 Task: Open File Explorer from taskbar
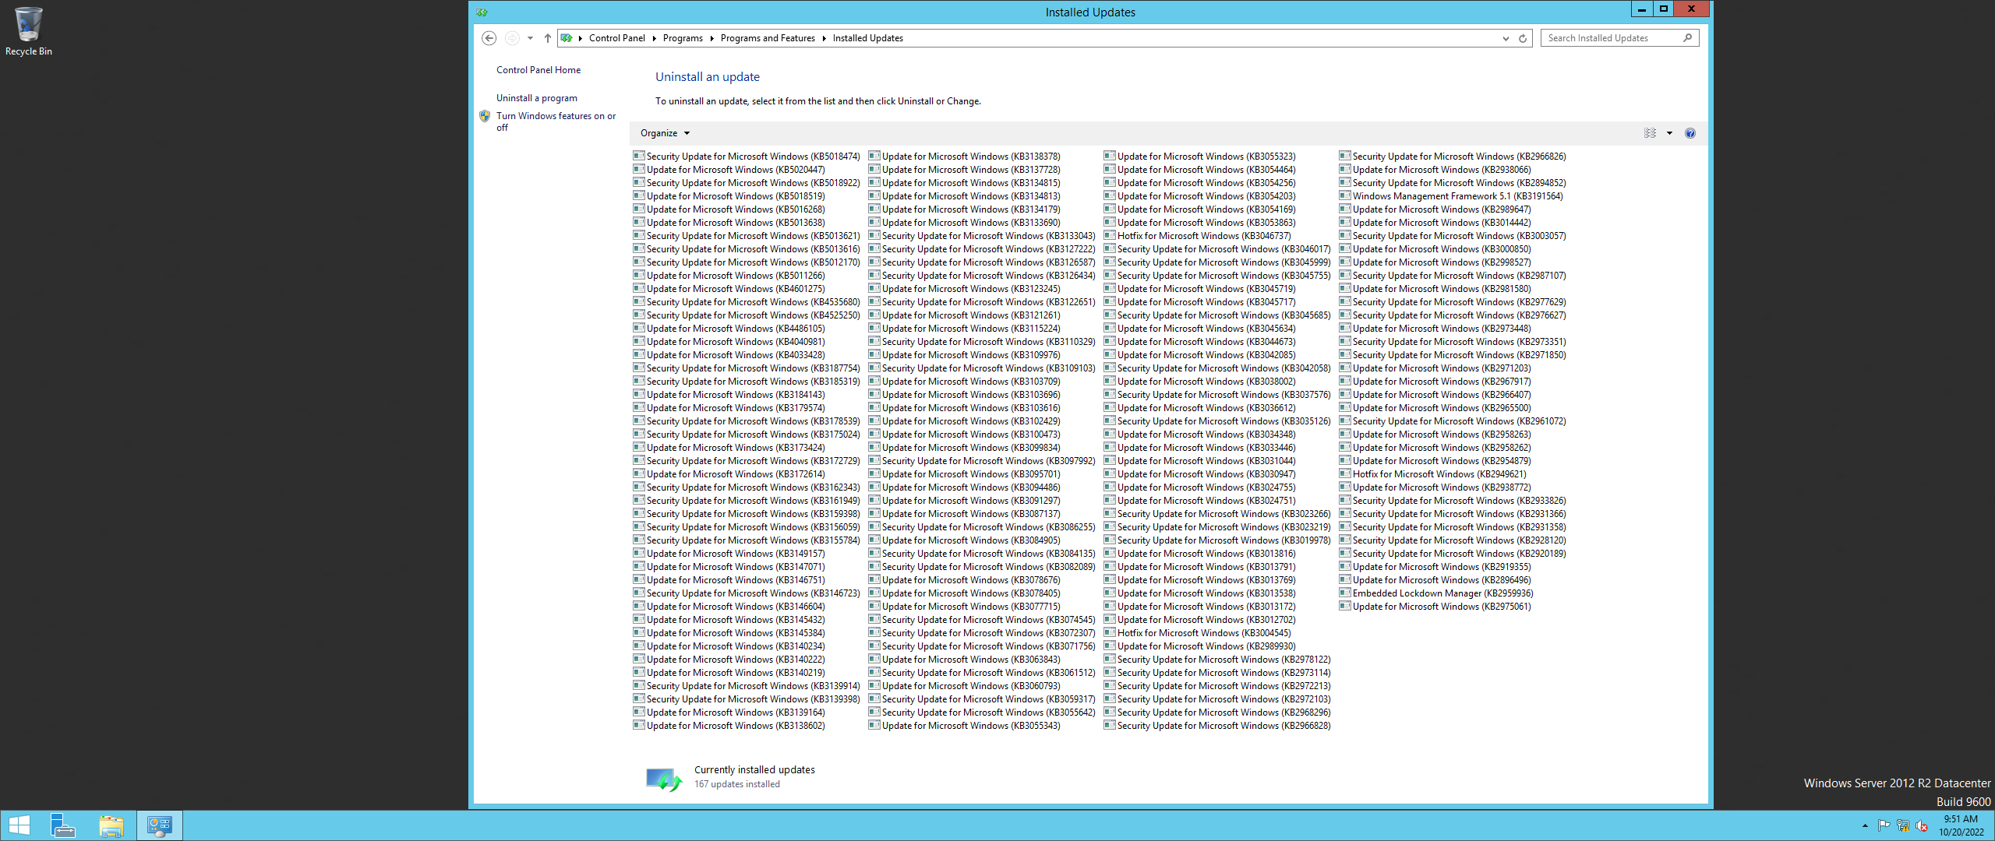[111, 825]
